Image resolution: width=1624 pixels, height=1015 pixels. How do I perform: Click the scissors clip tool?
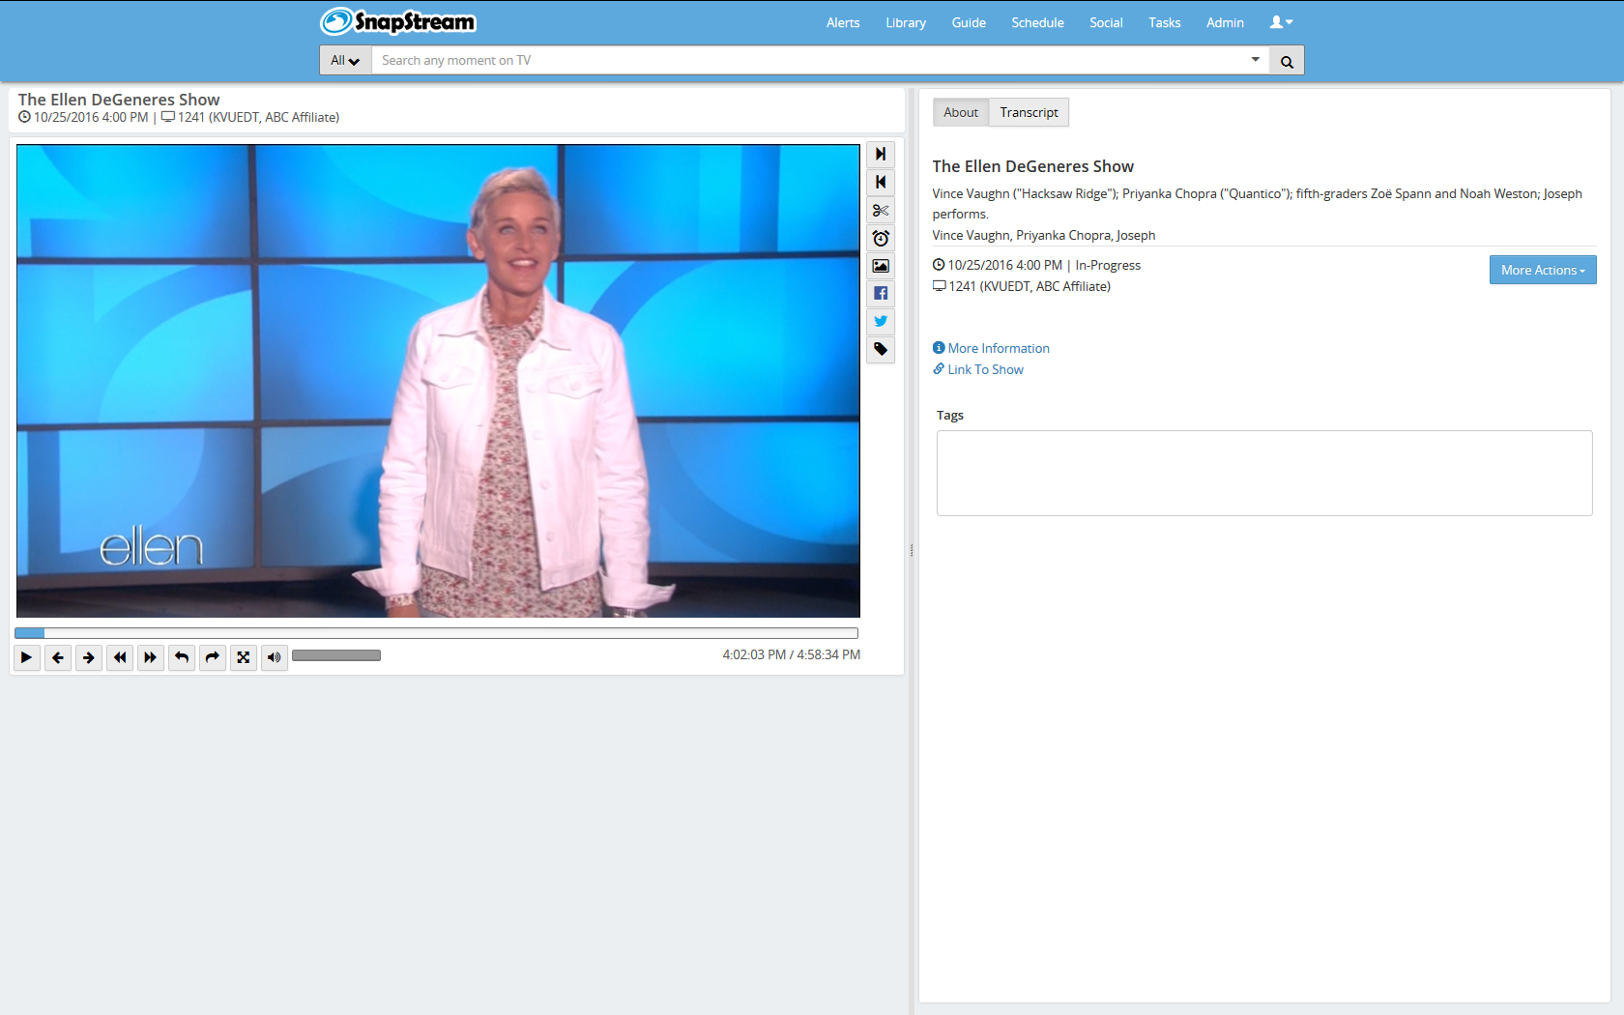881,211
